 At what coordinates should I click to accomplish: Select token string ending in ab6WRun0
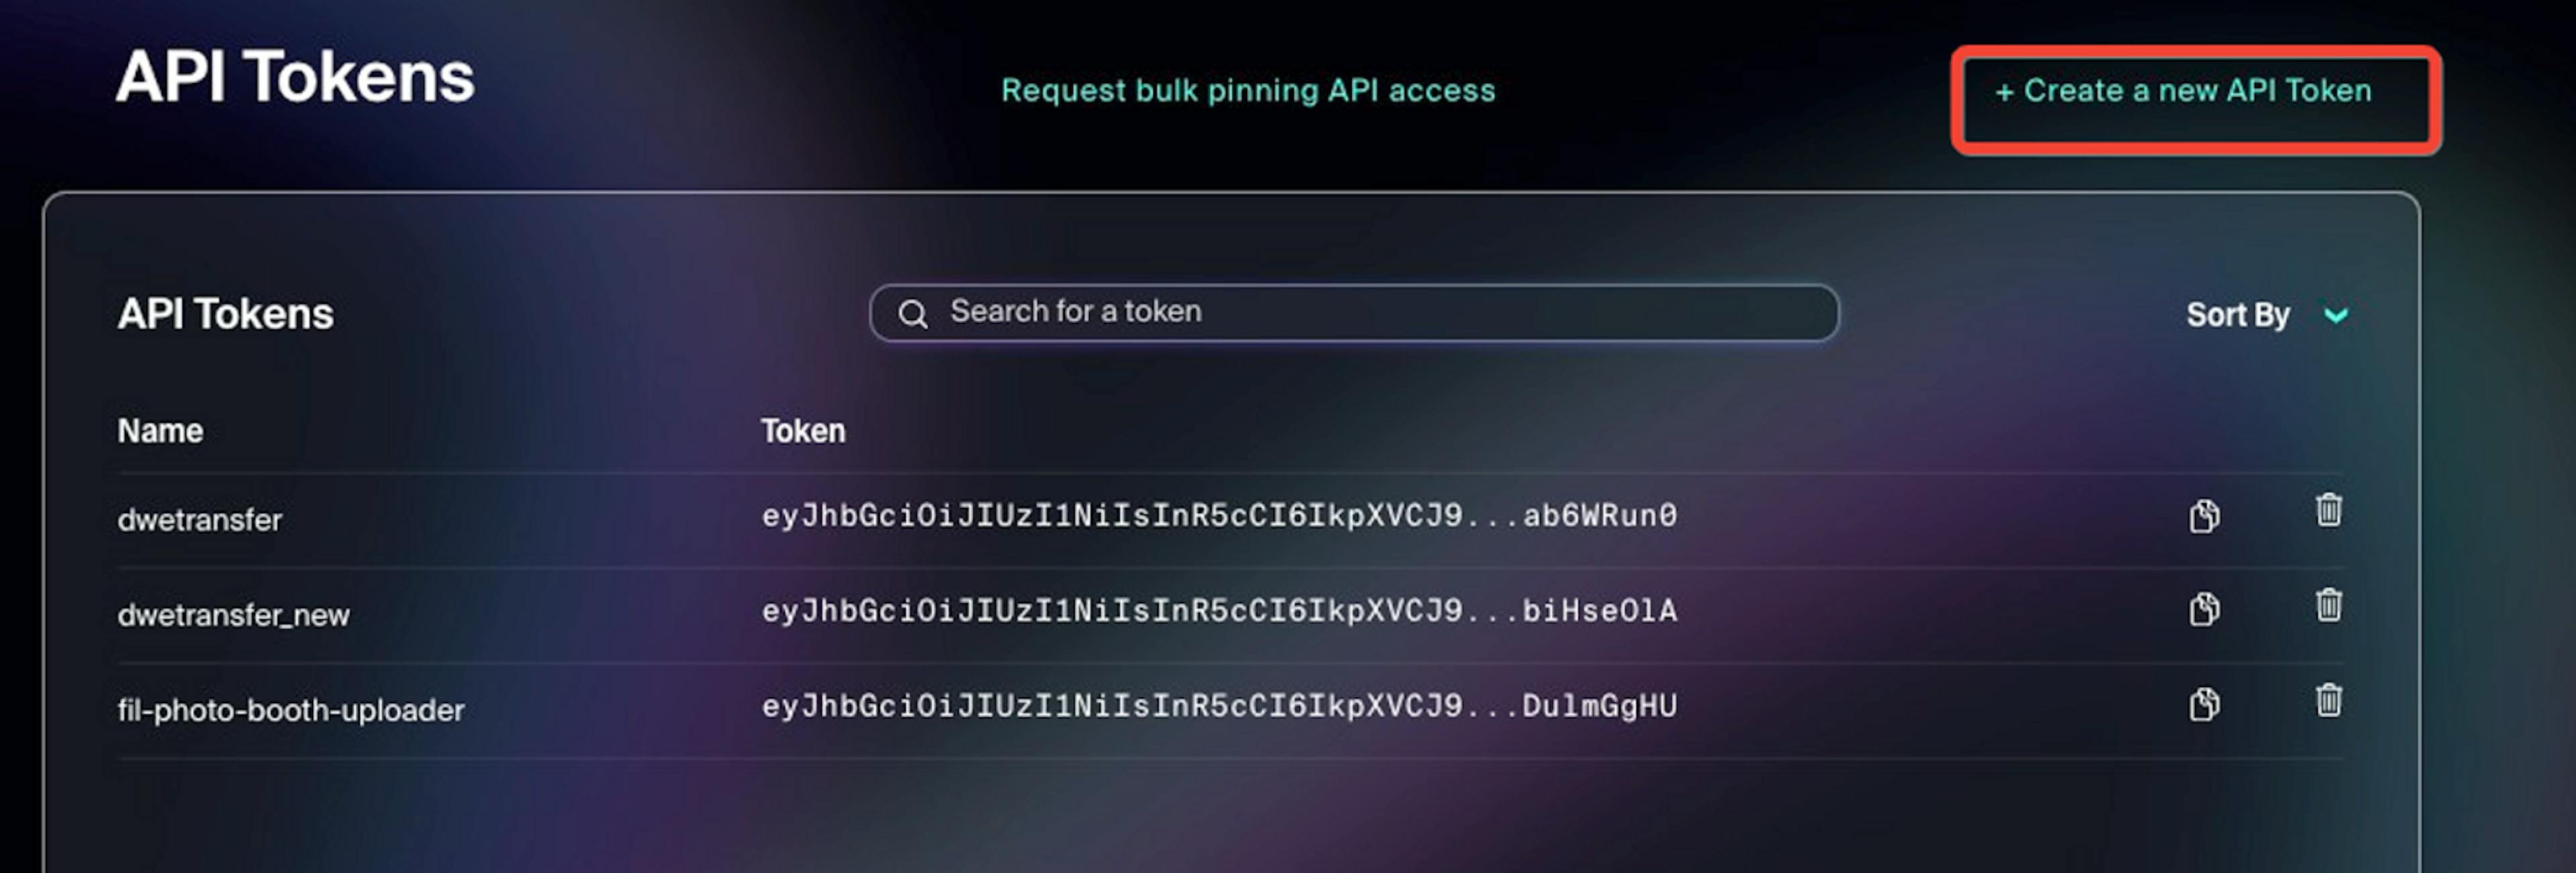[1219, 516]
